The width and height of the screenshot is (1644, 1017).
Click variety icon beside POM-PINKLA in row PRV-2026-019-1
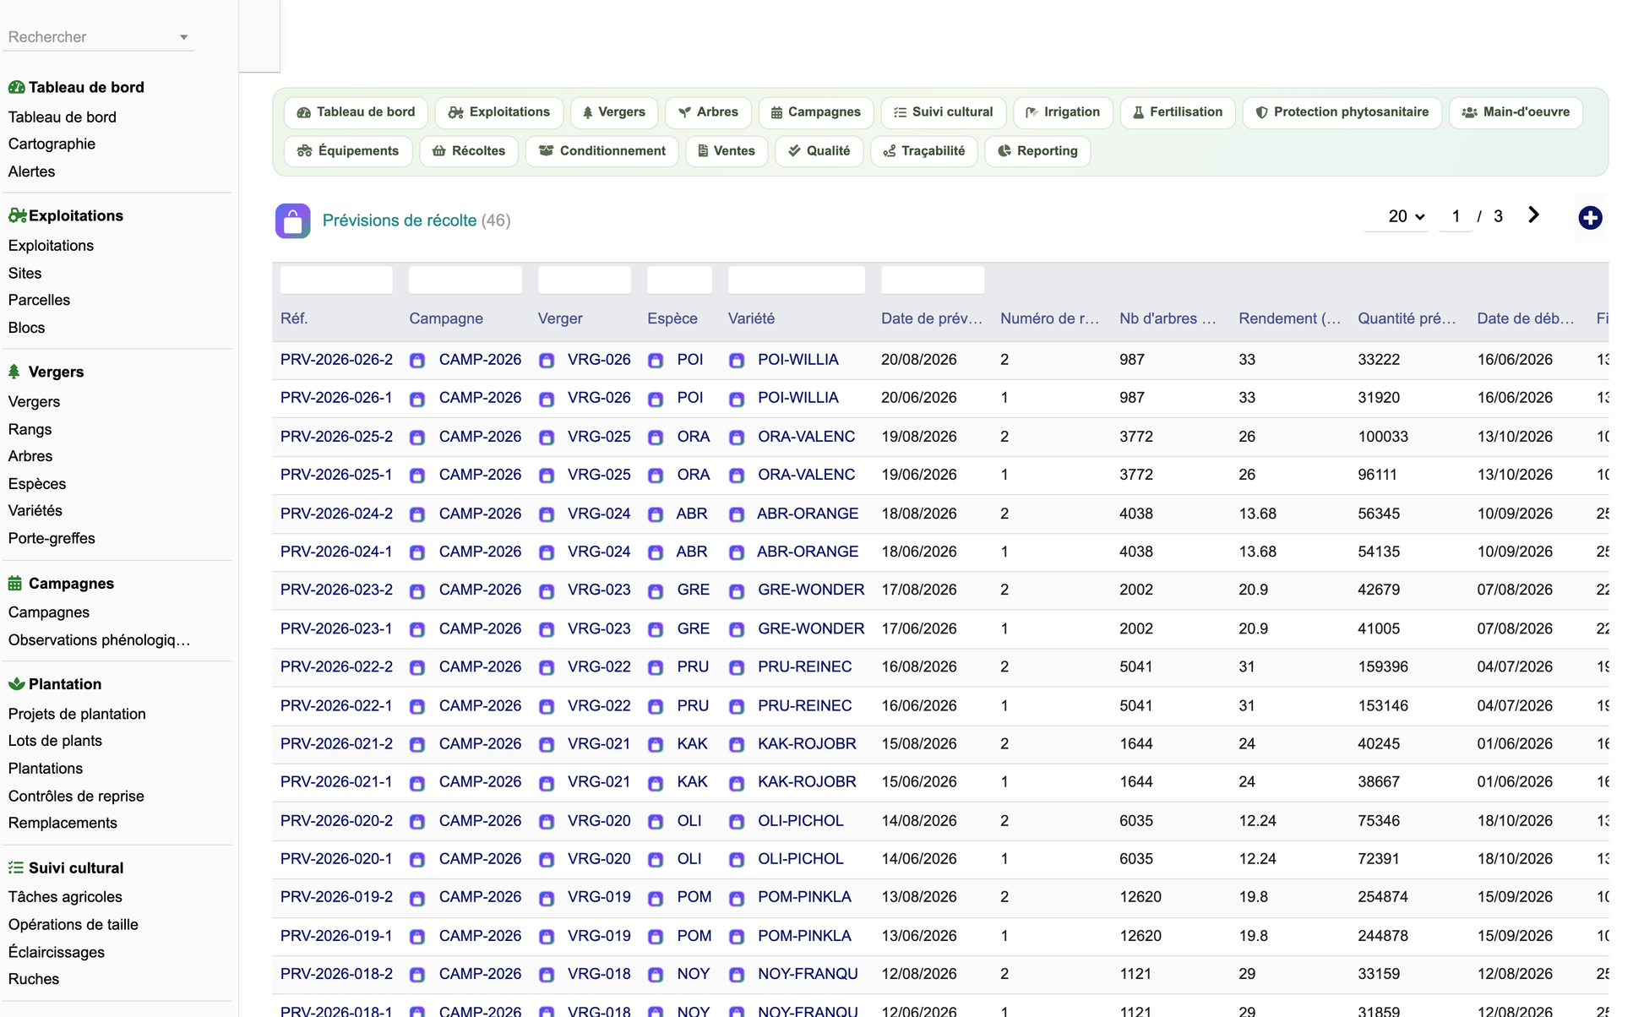(x=737, y=937)
